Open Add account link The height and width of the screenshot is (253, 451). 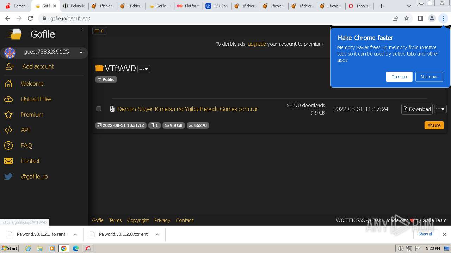[x=38, y=66]
